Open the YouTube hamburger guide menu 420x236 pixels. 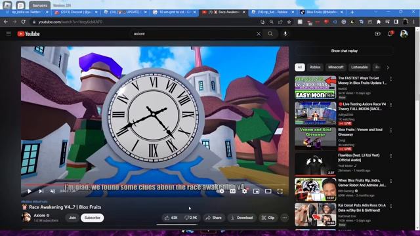tap(9, 33)
